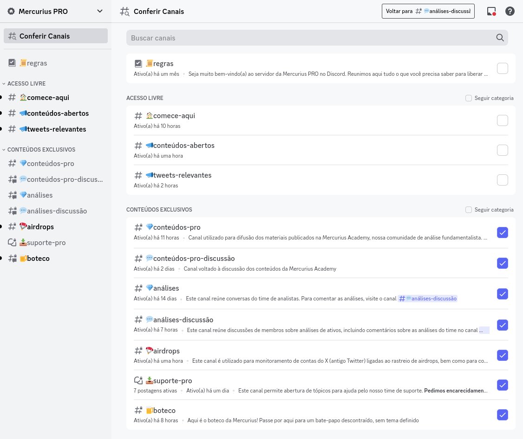Uncheck the análises-discussão channel checkbox
Screen dimensions: 523x439
click(502, 325)
